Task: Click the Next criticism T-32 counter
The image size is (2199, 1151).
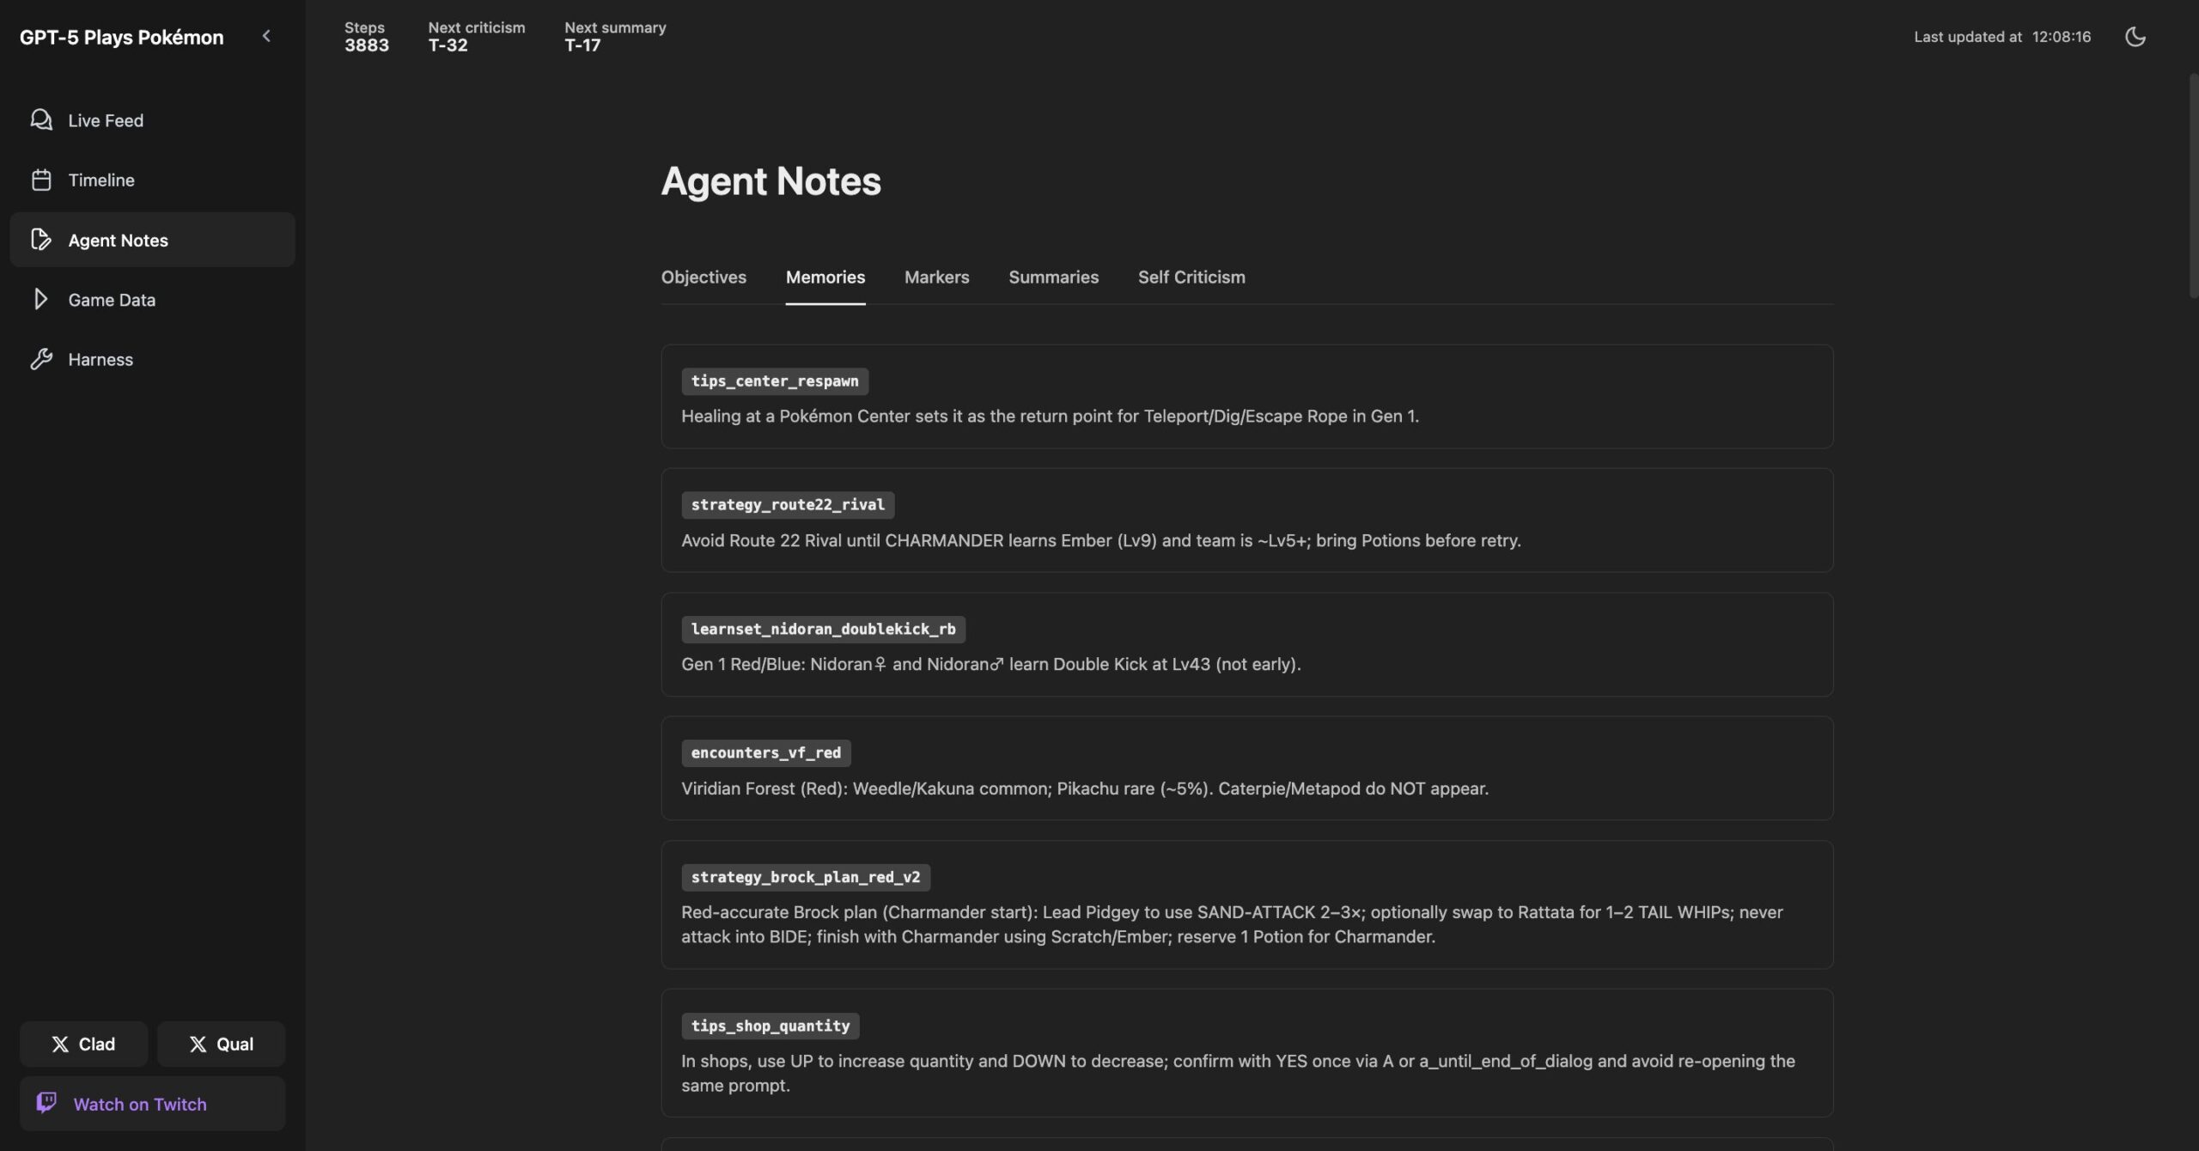Action: point(476,37)
